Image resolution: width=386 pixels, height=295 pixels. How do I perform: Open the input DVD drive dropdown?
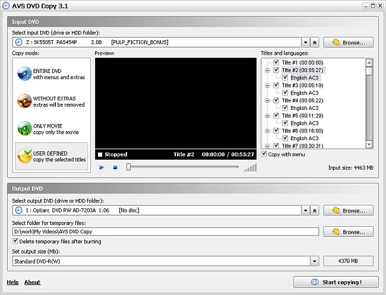pyautogui.click(x=305, y=42)
